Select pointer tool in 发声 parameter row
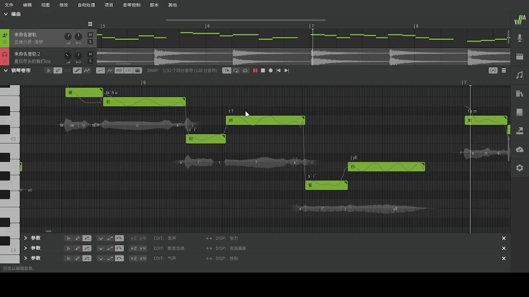 point(69,238)
